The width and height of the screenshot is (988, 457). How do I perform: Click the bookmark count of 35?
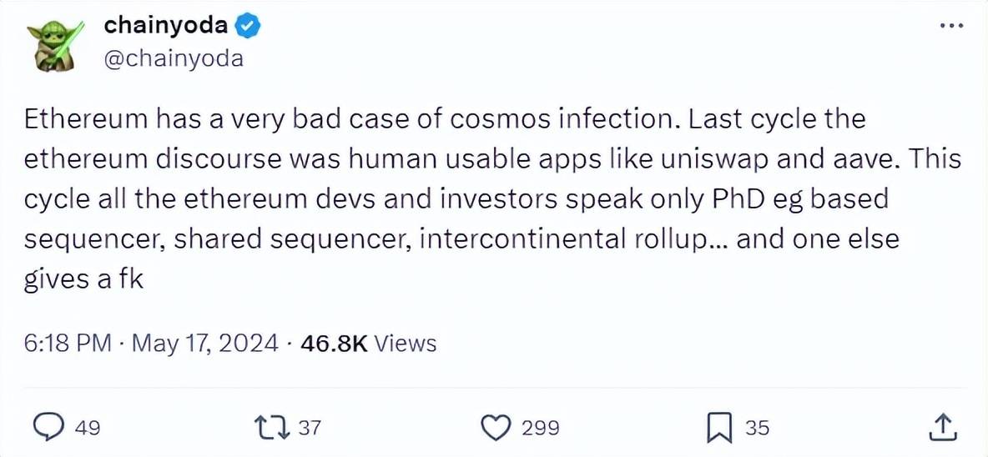point(757,429)
